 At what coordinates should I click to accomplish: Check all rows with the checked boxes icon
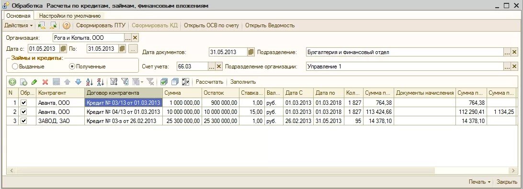[x=164, y=82]
